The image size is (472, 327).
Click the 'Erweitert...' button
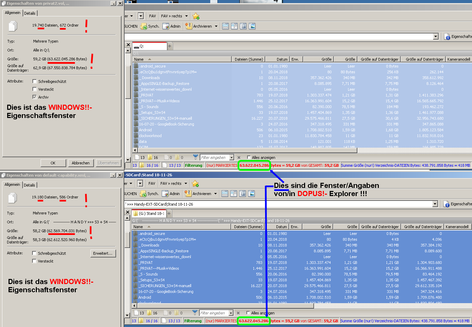click(x=103, y=253)
